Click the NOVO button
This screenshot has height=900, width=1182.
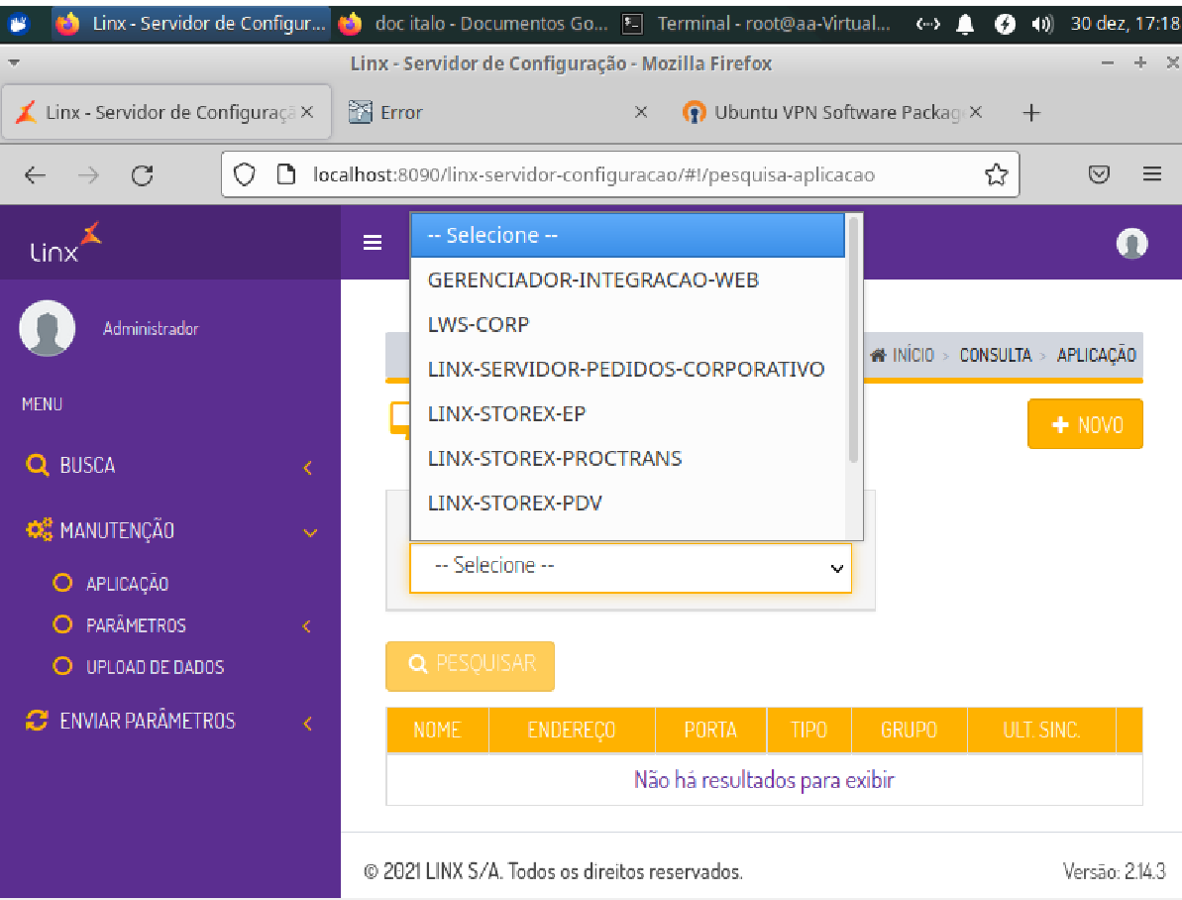(1086, 424)
